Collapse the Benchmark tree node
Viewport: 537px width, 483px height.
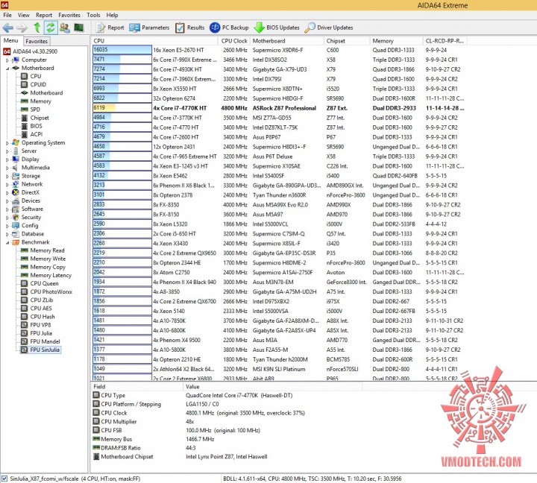click(x=7, y=243)
